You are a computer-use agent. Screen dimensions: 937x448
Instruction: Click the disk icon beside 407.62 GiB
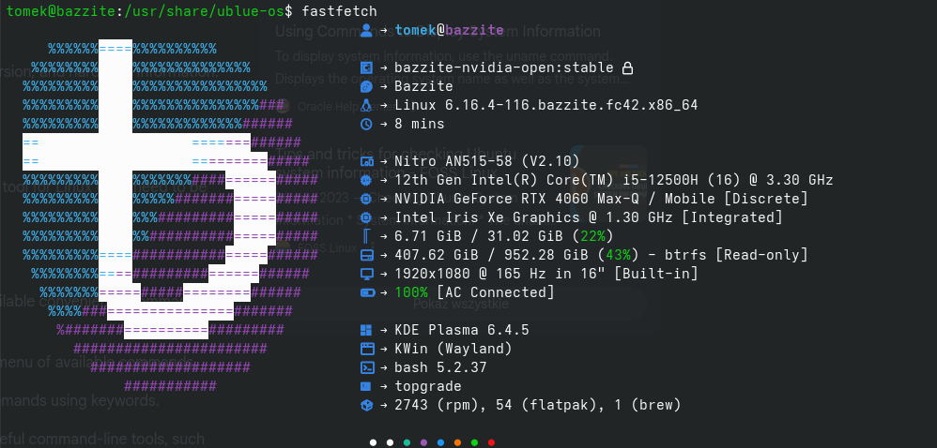366,255
